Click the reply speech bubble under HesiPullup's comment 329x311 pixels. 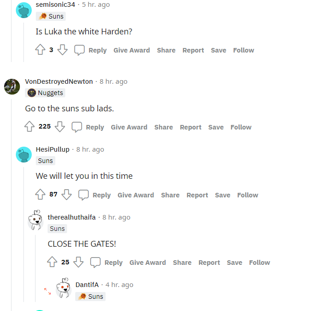[83, 195]
